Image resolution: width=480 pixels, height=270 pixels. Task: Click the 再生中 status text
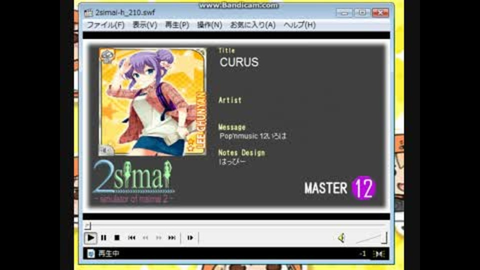tap(108, 253)
